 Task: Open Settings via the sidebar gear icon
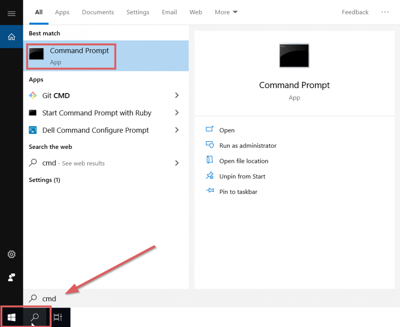click(x=12, y=254)
